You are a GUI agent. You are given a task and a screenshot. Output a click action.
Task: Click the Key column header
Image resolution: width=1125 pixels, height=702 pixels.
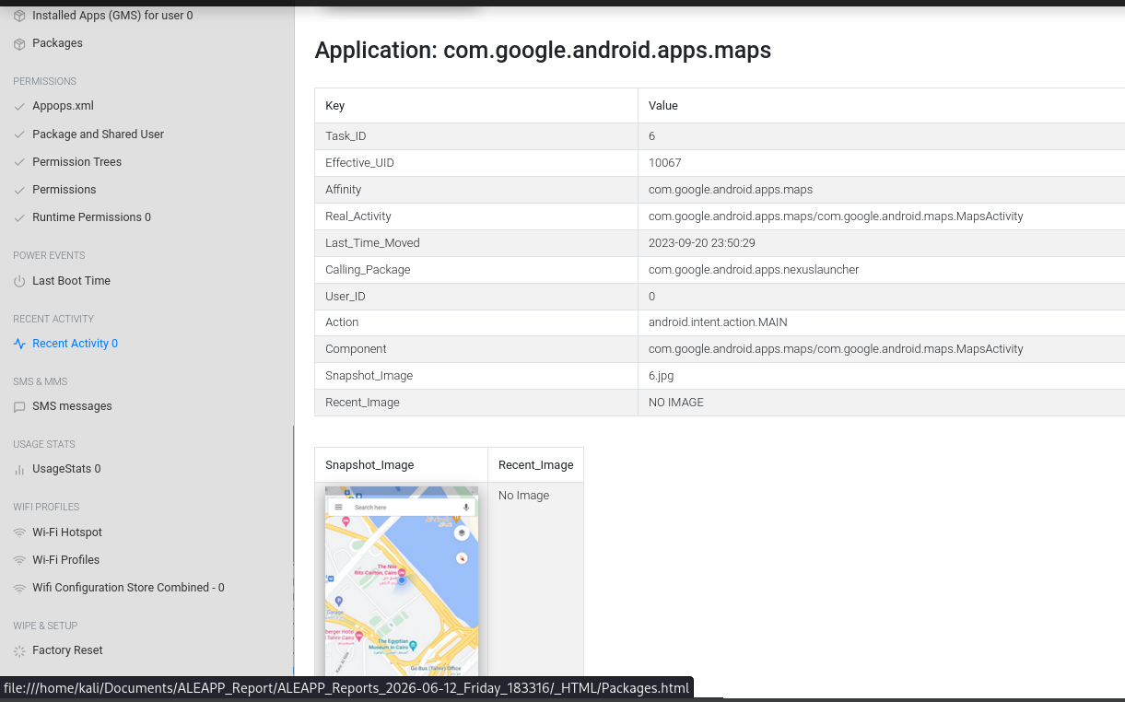coord(476,106)
